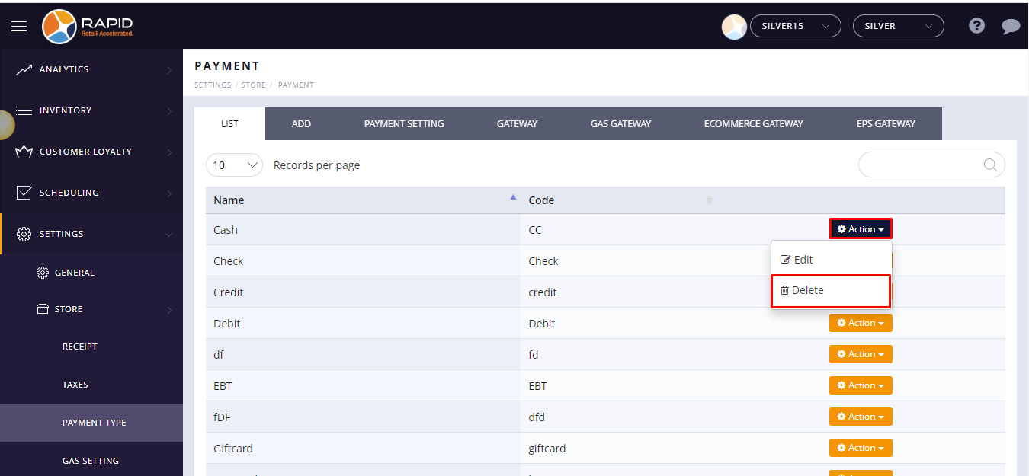Open the SILVER15 dropdown
Viewport: 1029px width, 476px height.
[795, 26]
